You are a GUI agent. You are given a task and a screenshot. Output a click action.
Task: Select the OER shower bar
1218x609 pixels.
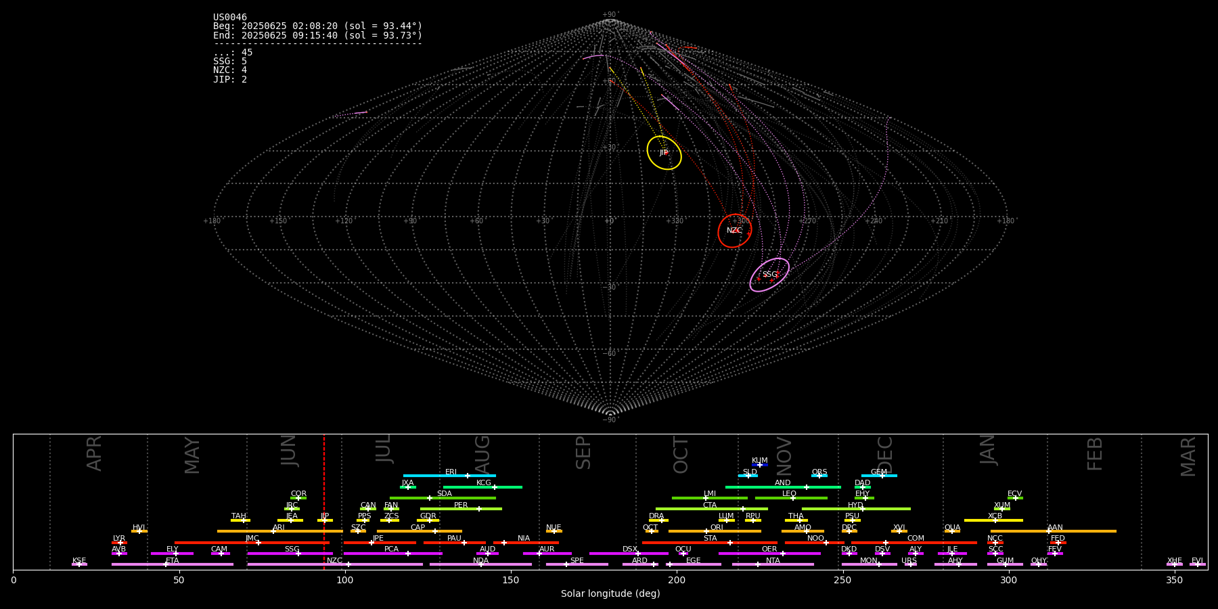click(x=769, y=554)
